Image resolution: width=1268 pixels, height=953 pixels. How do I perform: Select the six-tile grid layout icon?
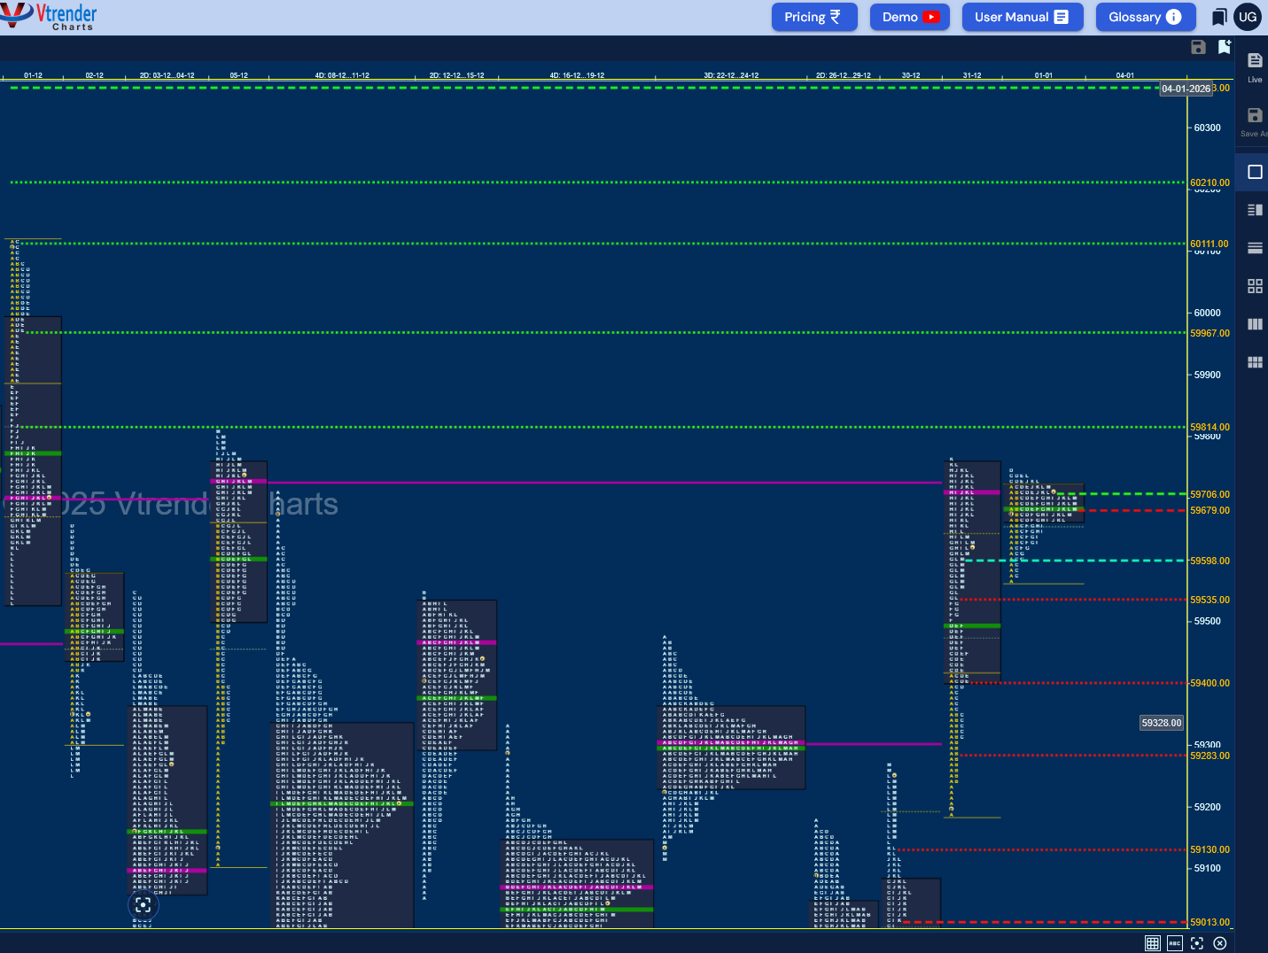pos(1255,362)
